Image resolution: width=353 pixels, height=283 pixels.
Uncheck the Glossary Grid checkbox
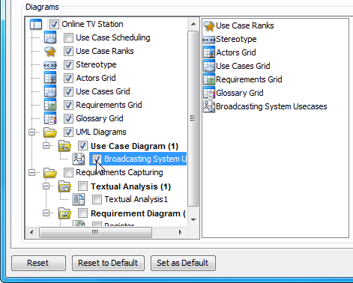point(68,118)
